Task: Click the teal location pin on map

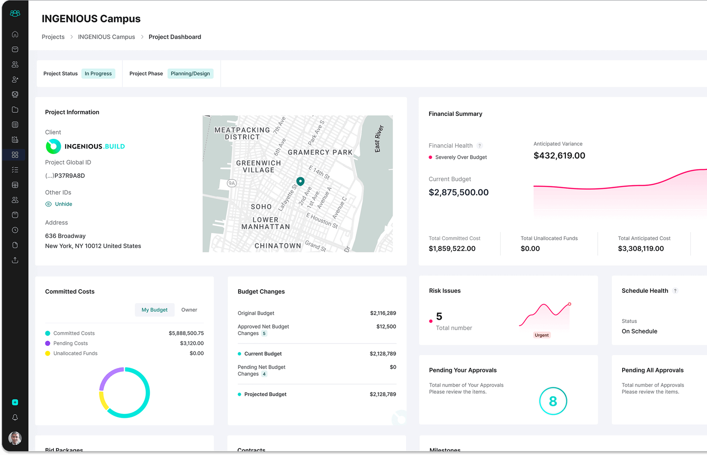Action: pos(300,181)
